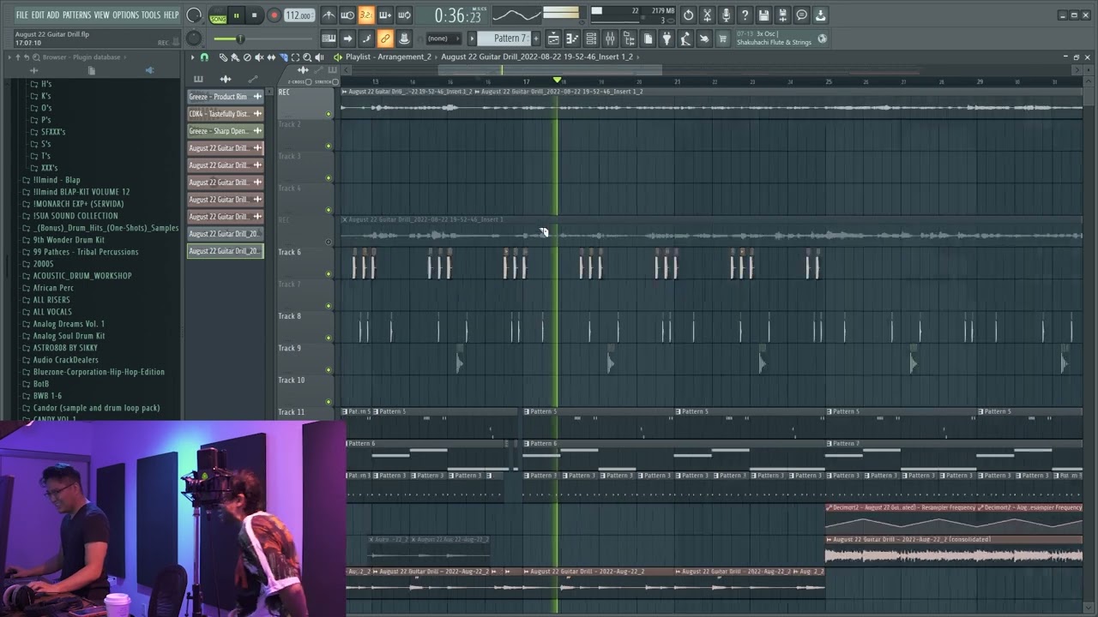Mute Track 8 with its green LED
This screenshot has width=1098, height=617.
(328, 338)
